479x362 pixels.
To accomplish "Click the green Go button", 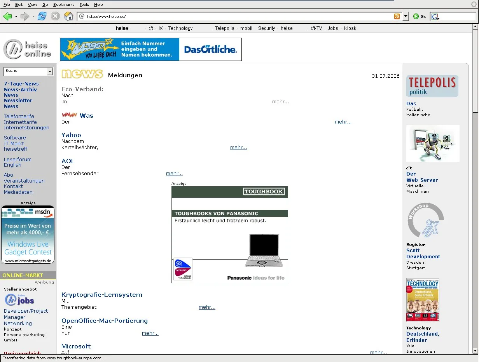I will [x=420, y=16].
